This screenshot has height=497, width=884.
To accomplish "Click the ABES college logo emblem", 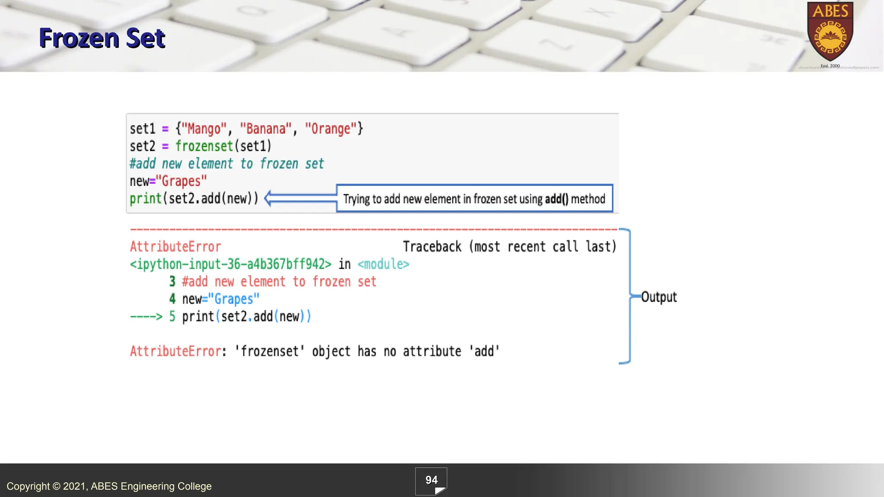I will coord(830,32).
